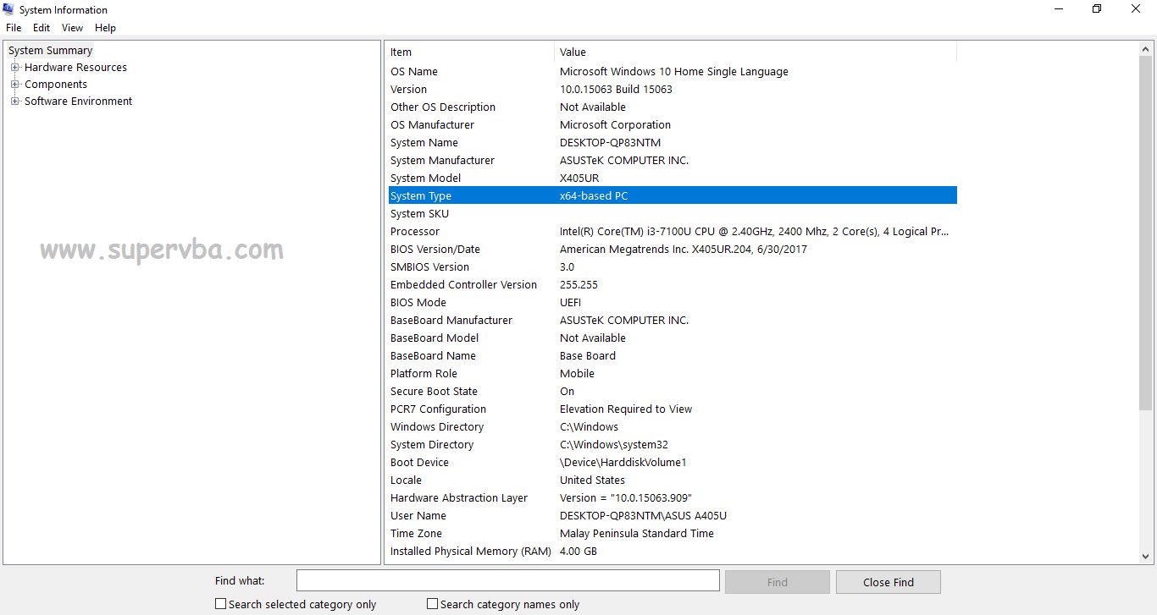Expand the Software Environment node

click(14, 102)
